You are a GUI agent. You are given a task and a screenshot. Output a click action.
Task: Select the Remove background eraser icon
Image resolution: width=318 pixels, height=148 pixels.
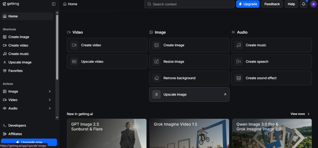click(x=157, y=78)
